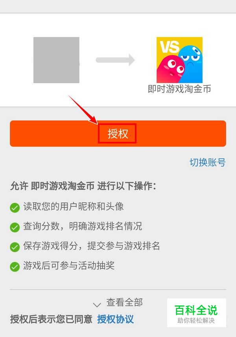Click the 查询分数，明确游戏排名情况 permission text
The image size is (236, 337).
[x=83, y=226]
